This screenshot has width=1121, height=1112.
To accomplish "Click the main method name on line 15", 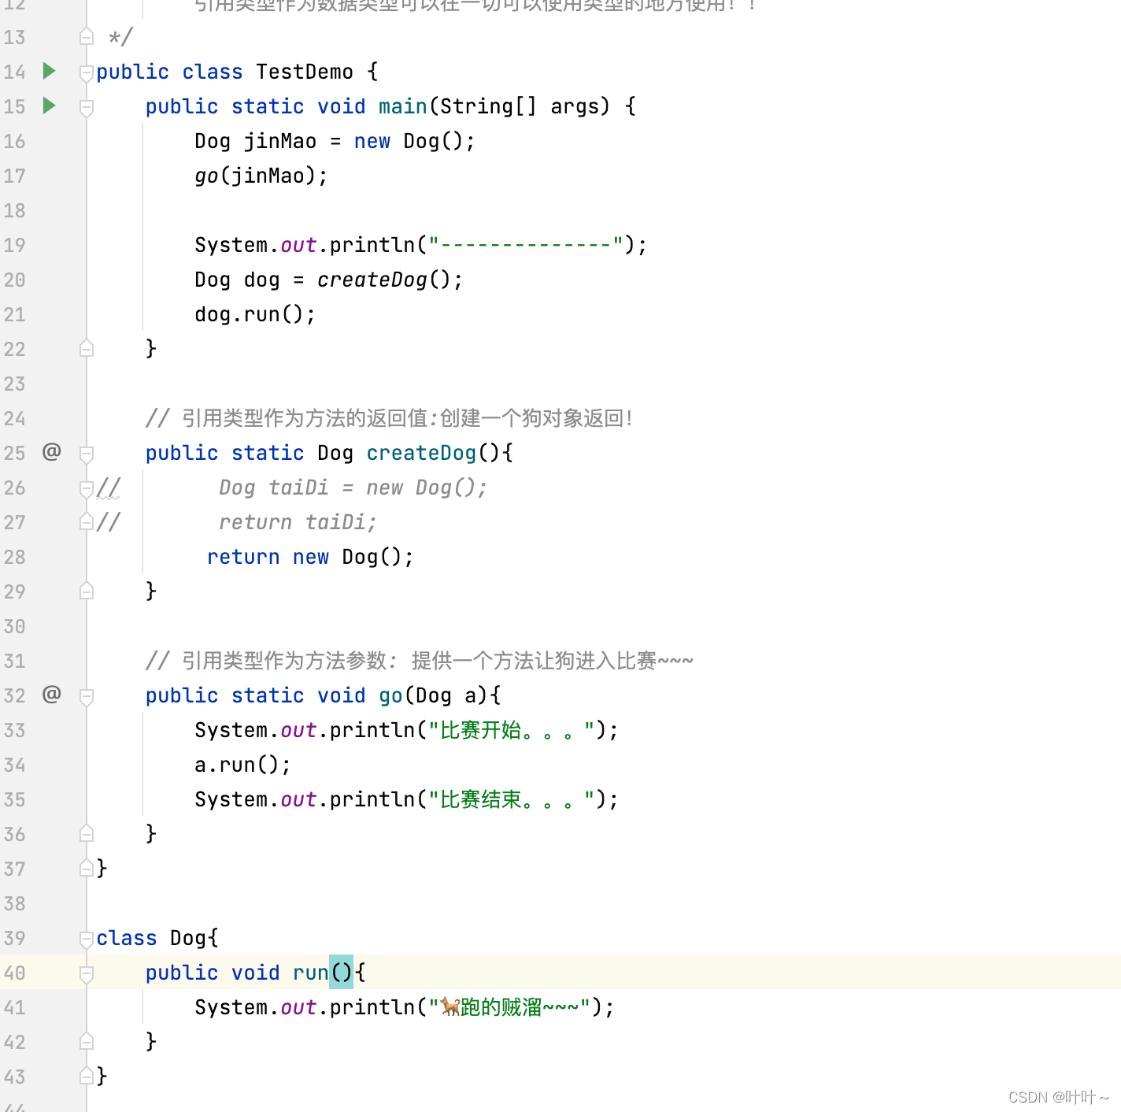I will 403,106.
